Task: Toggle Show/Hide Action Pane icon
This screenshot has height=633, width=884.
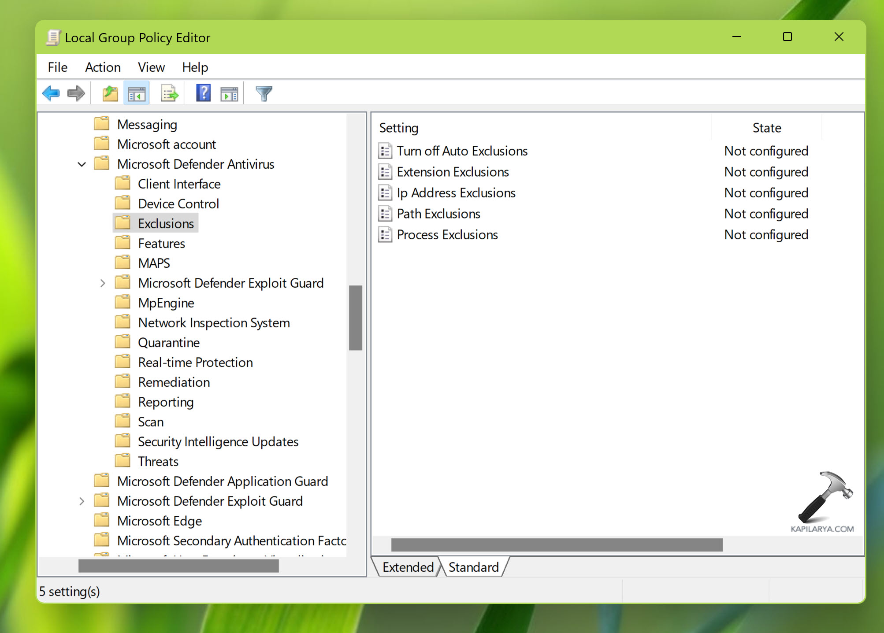Action: [x=229, y=93]
